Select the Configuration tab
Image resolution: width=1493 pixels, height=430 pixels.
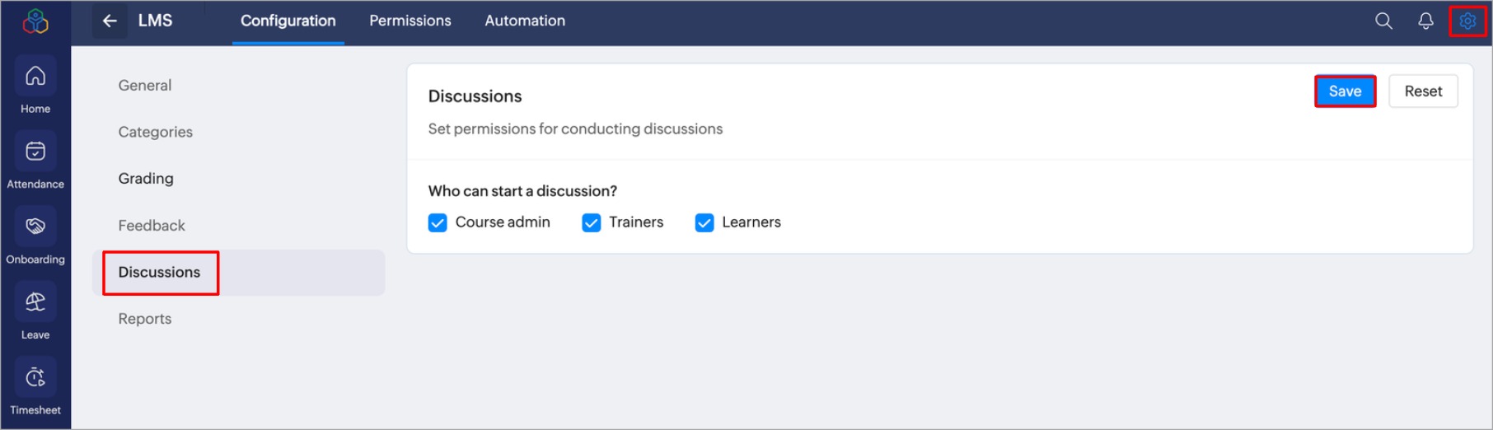tap(288, 21)
